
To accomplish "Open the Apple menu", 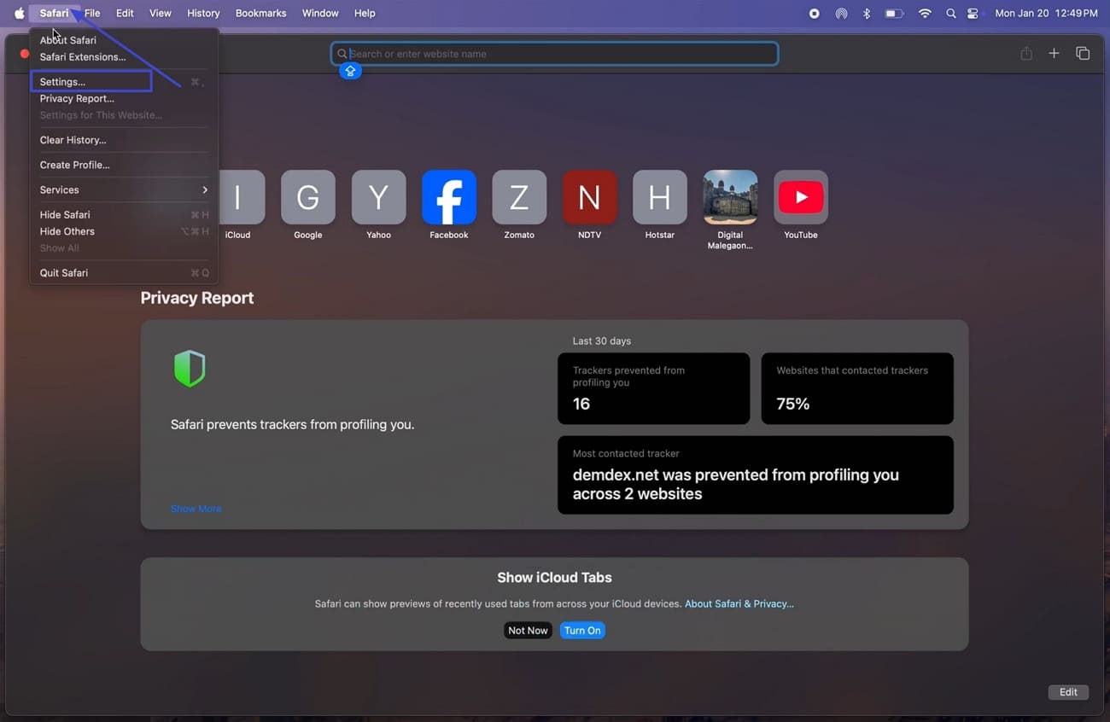I will 19,14.
